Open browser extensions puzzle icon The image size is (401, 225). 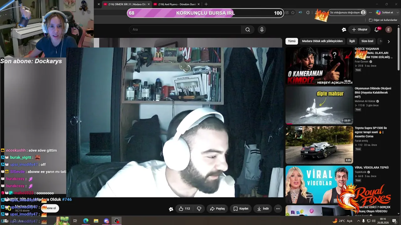pos(308,12)
